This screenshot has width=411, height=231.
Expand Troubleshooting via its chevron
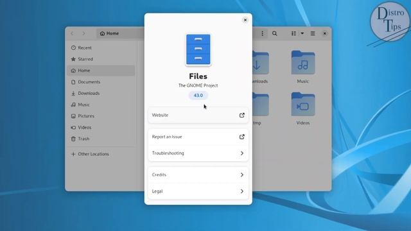pos(242,153)
